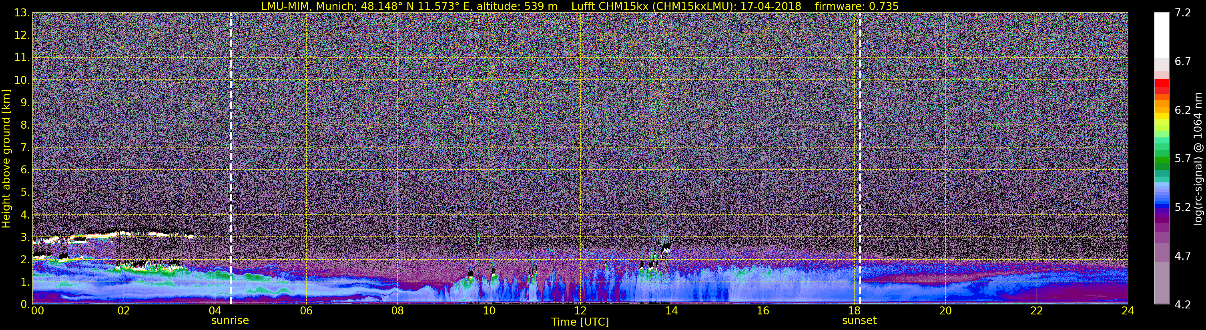
Task: Click the time axis tick '16'
Action: point(763,311)
